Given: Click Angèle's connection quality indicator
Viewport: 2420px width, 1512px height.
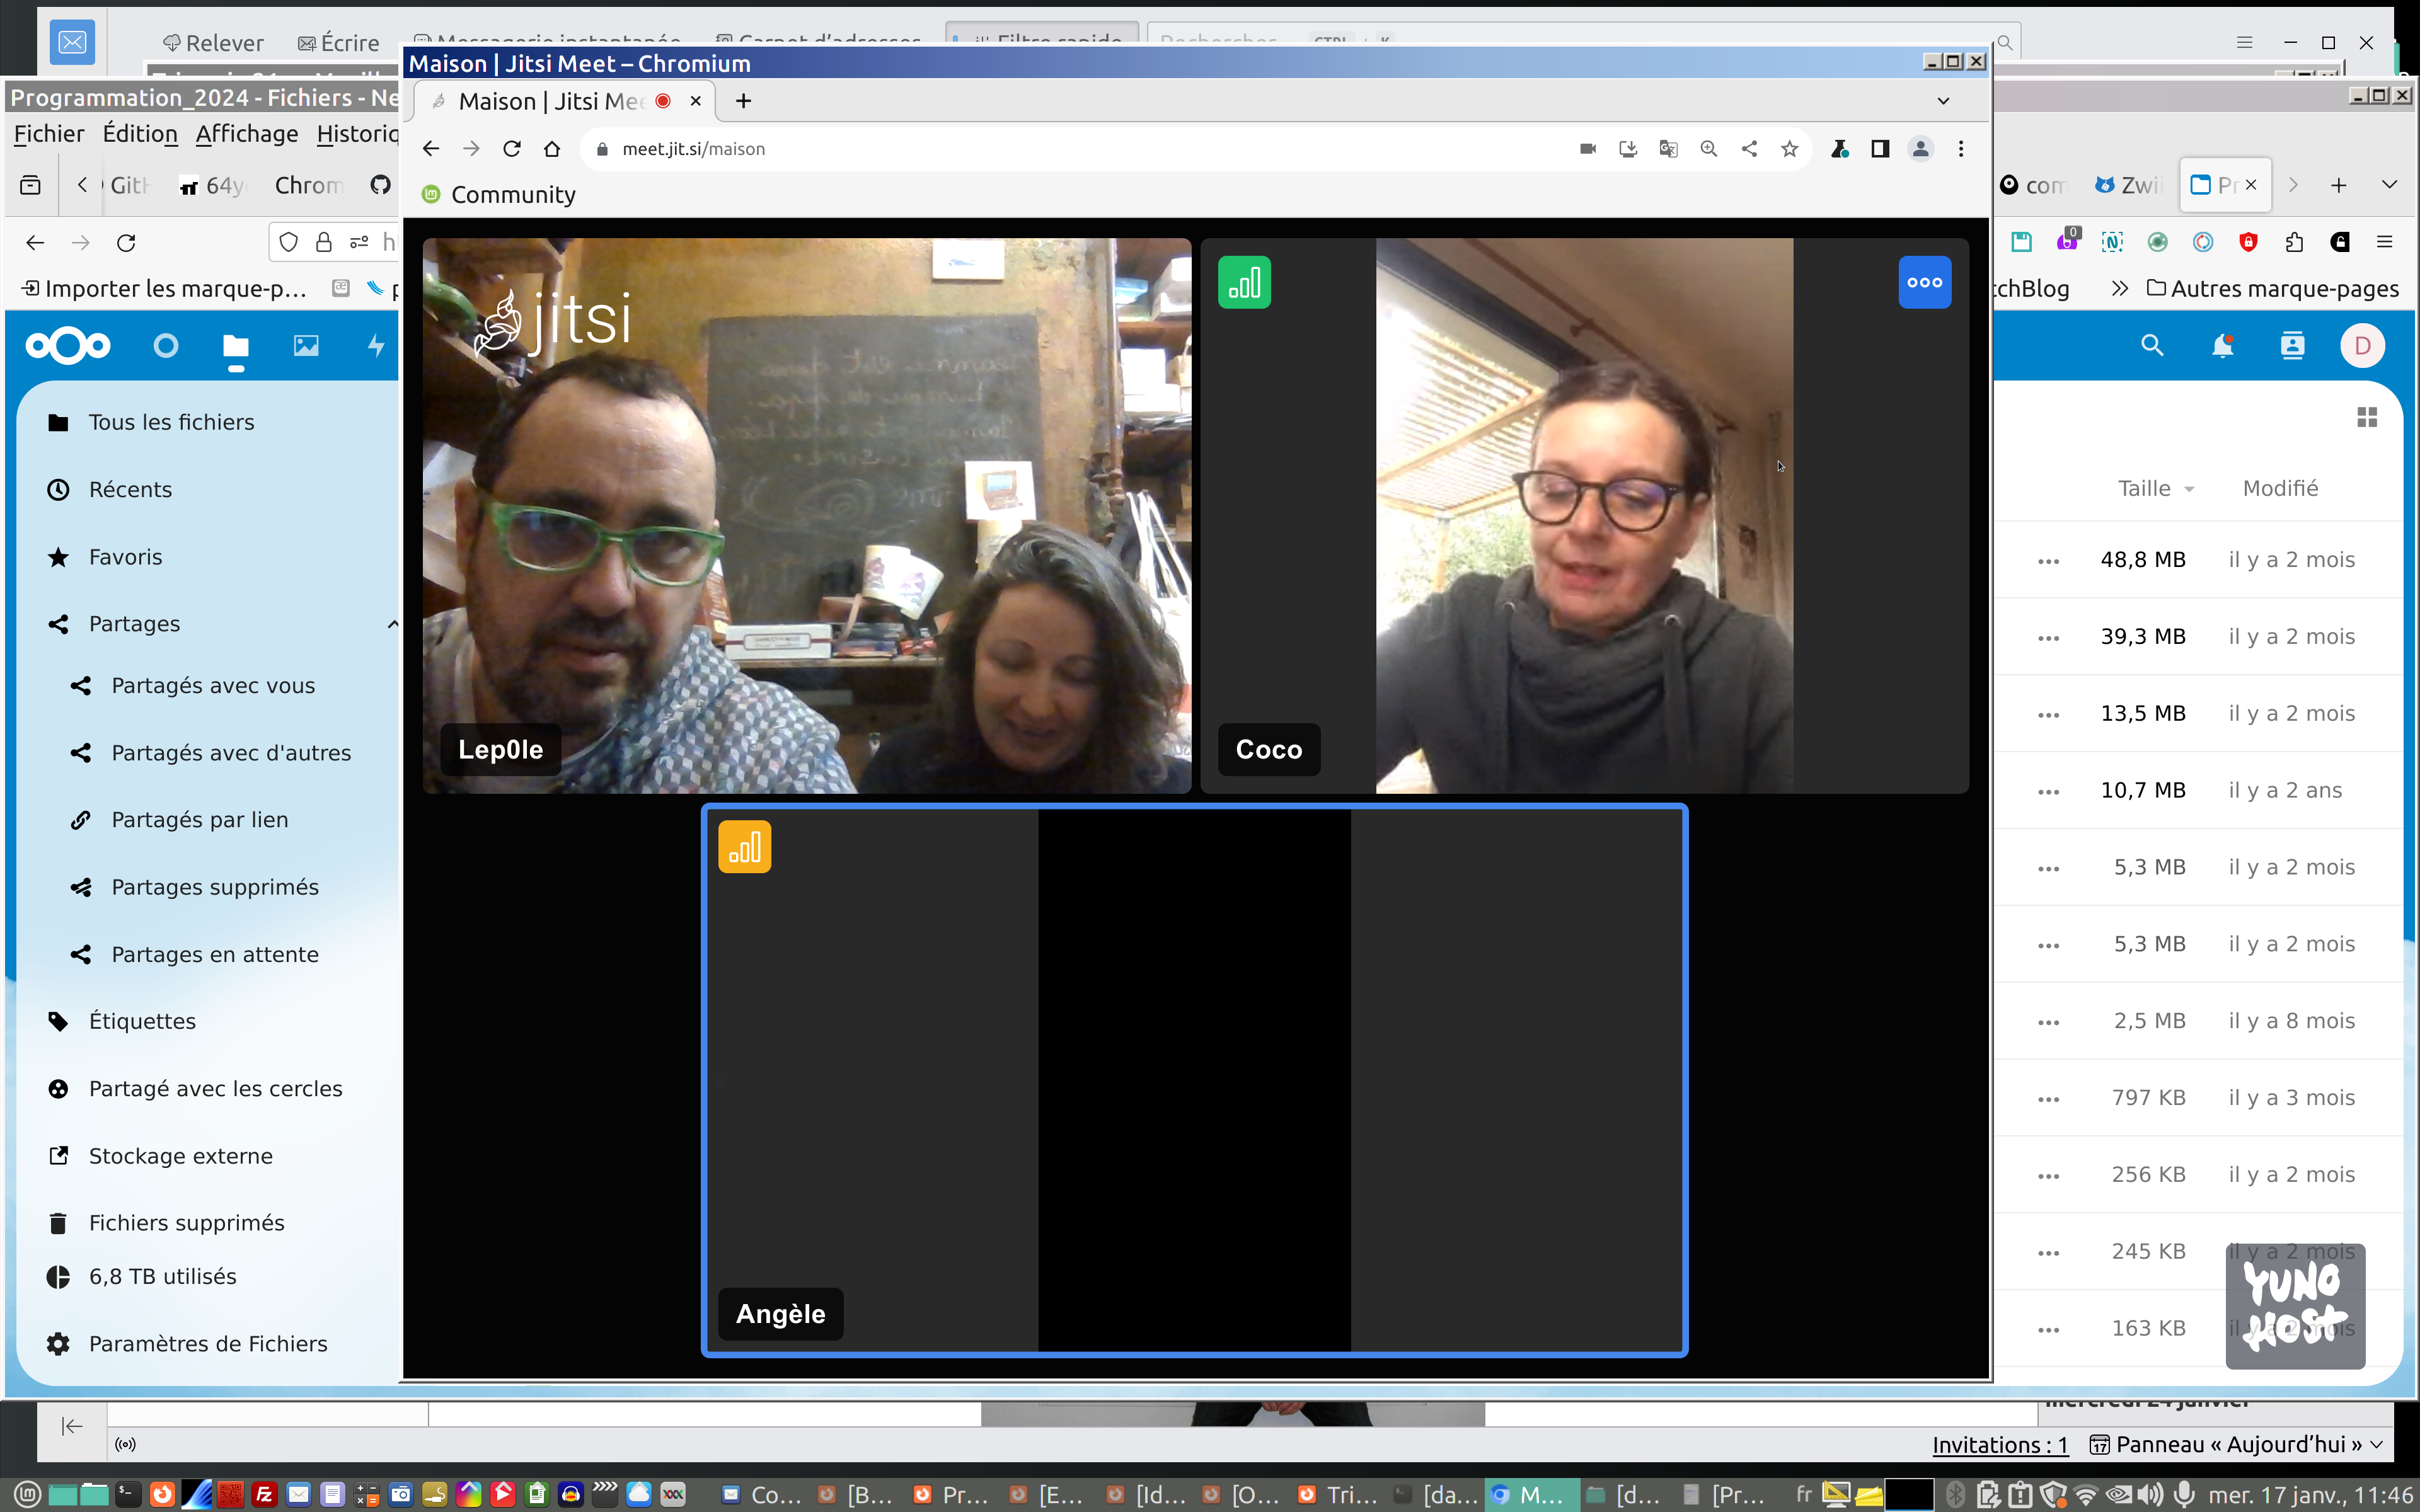Looking at the screenshot, I should tap(744, 848).
